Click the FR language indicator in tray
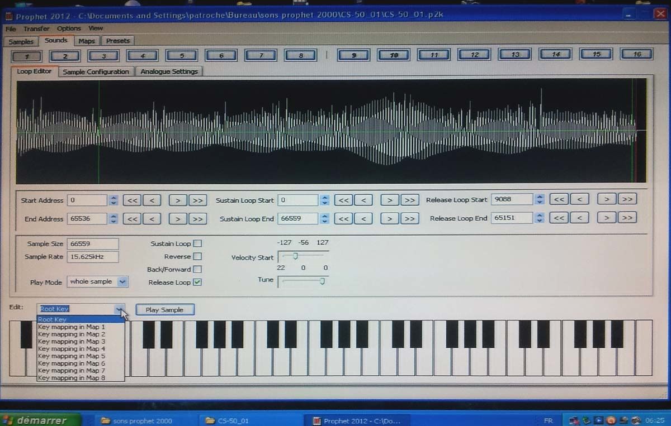Screen dimensions: 671x426 (549, 420)
